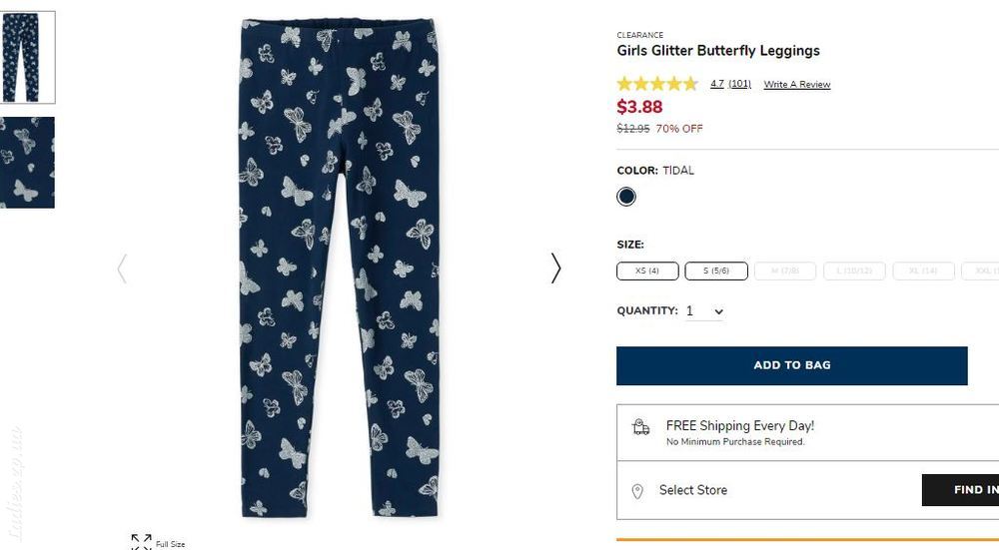Click the yellow star rating icons
The height and width of the screenshot is (550, 999).
[657, 84]
